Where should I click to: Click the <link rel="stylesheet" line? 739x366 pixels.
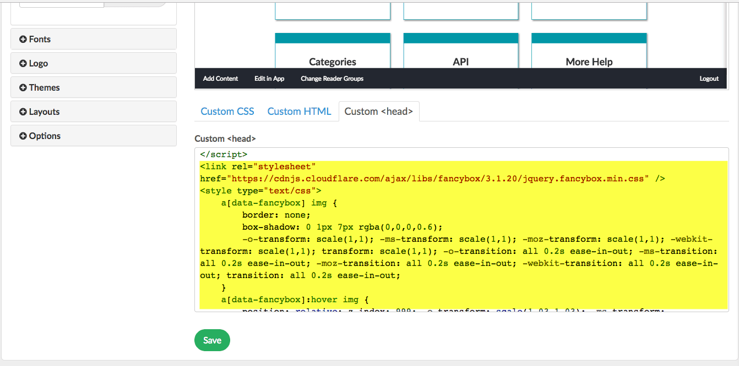pyautogui.click(x=257, y=167)
